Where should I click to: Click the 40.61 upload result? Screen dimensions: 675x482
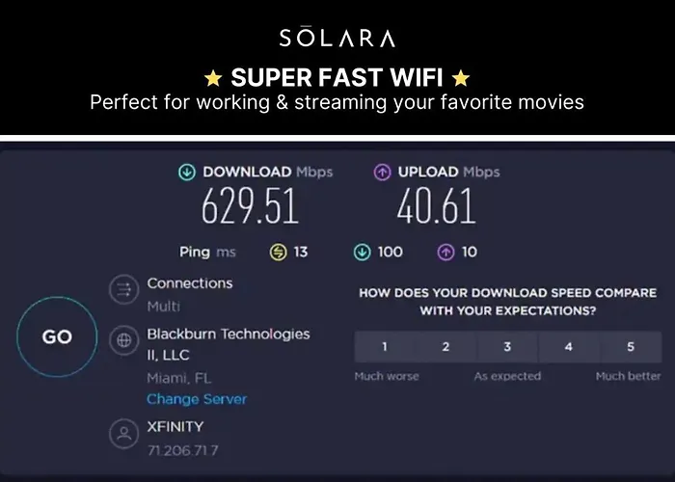436,208
